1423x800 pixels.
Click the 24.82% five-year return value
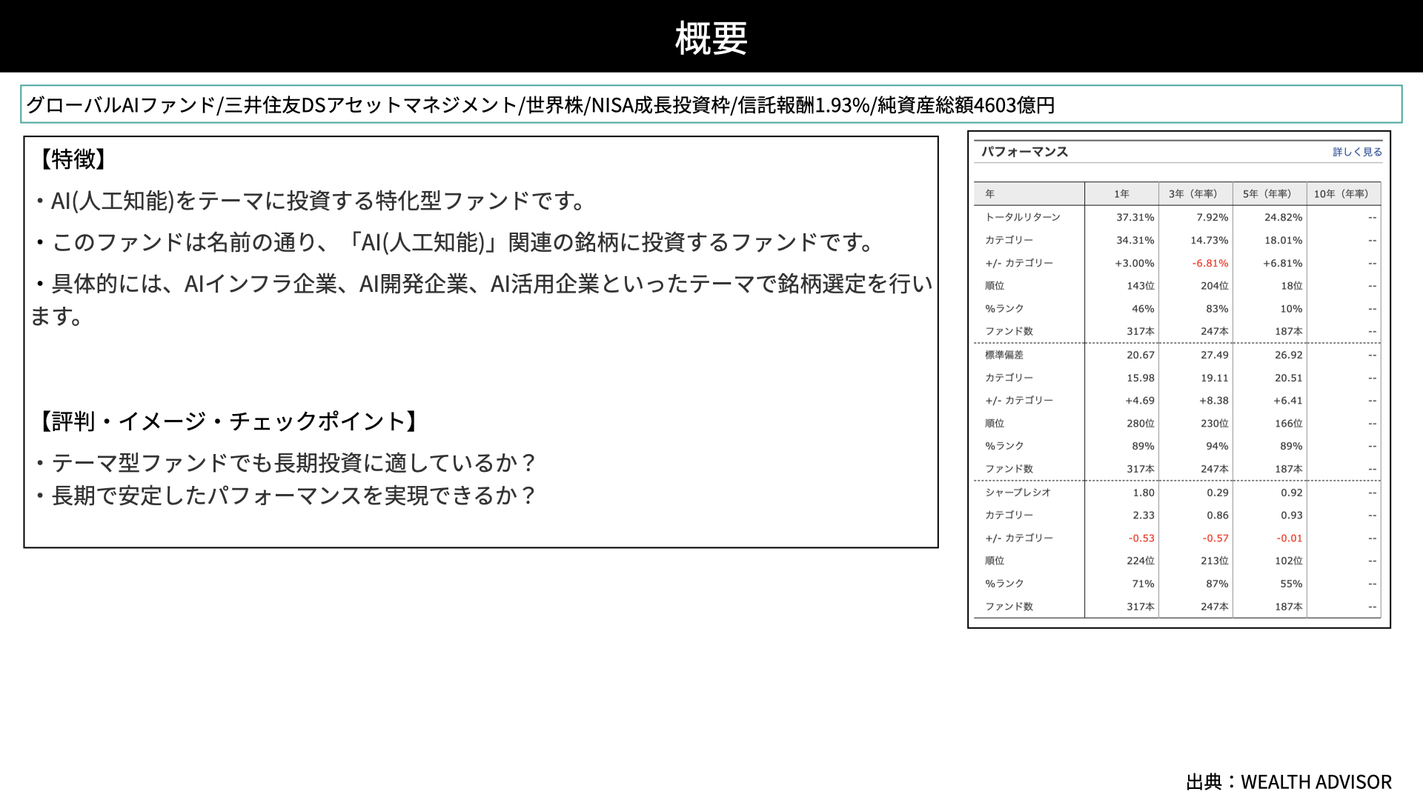click(1284, 217)
